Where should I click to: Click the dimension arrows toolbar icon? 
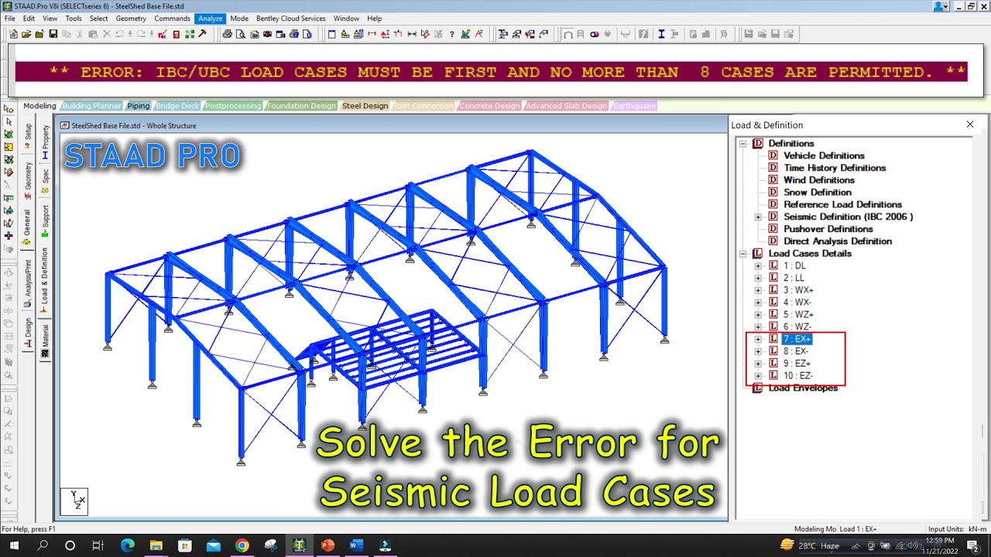point(411,34)
